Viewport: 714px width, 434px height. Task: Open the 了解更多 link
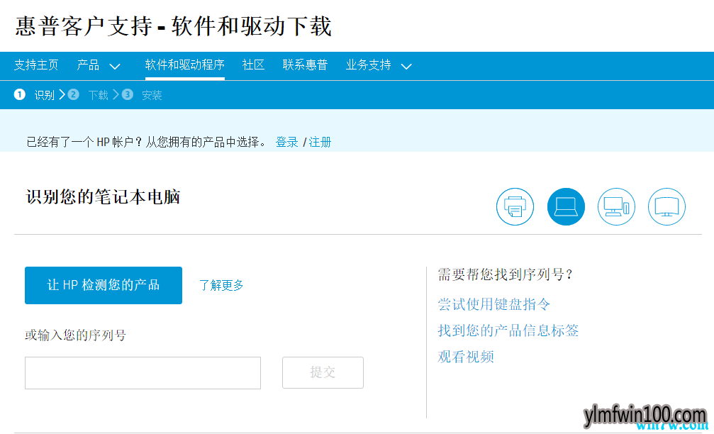pyautogui.click(x=221, y=286)
